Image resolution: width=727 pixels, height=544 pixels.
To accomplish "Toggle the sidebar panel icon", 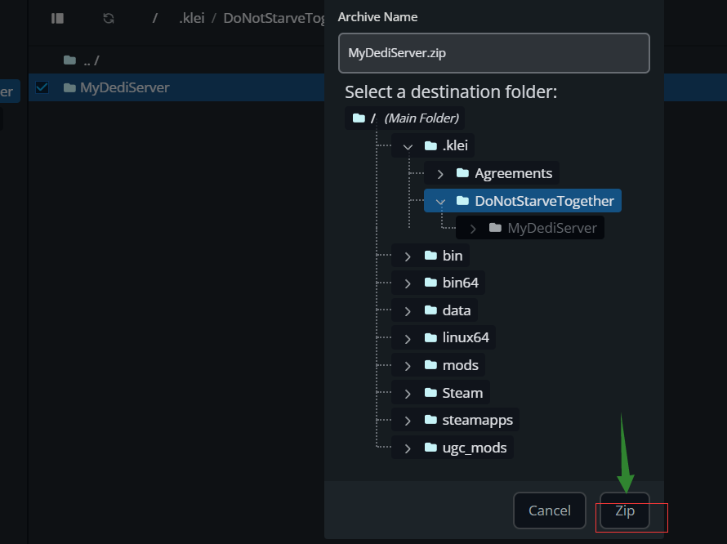I will (x=57, y=18).
